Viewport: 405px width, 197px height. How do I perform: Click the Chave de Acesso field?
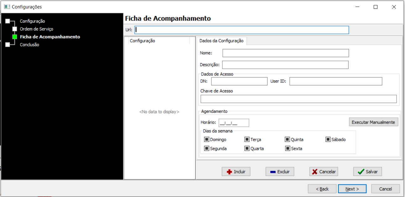[299, 99]
